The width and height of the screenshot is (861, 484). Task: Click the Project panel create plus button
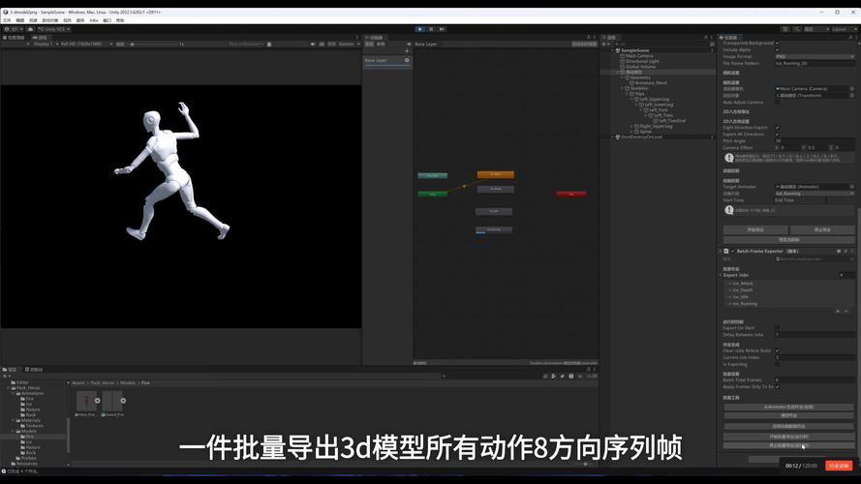pos(5,376)
